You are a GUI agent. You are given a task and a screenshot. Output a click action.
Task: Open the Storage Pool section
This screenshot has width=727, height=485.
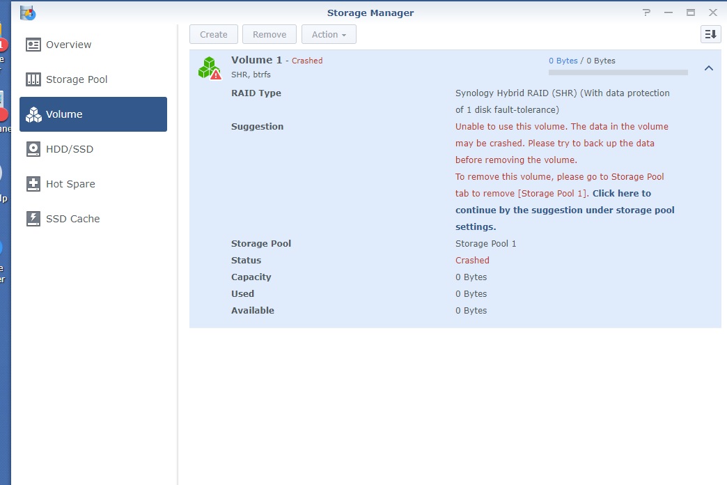tap(93, 79)
